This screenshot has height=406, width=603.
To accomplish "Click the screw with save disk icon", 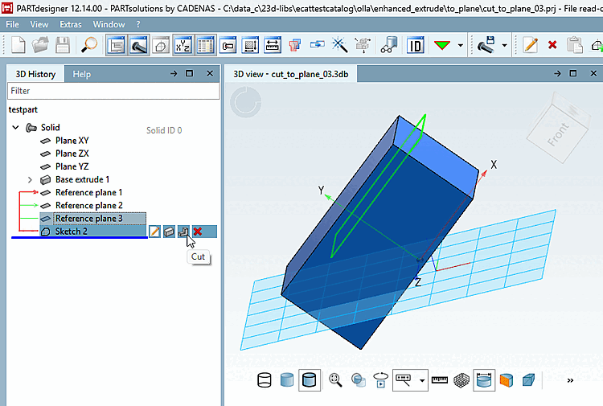I will point(486,45).
